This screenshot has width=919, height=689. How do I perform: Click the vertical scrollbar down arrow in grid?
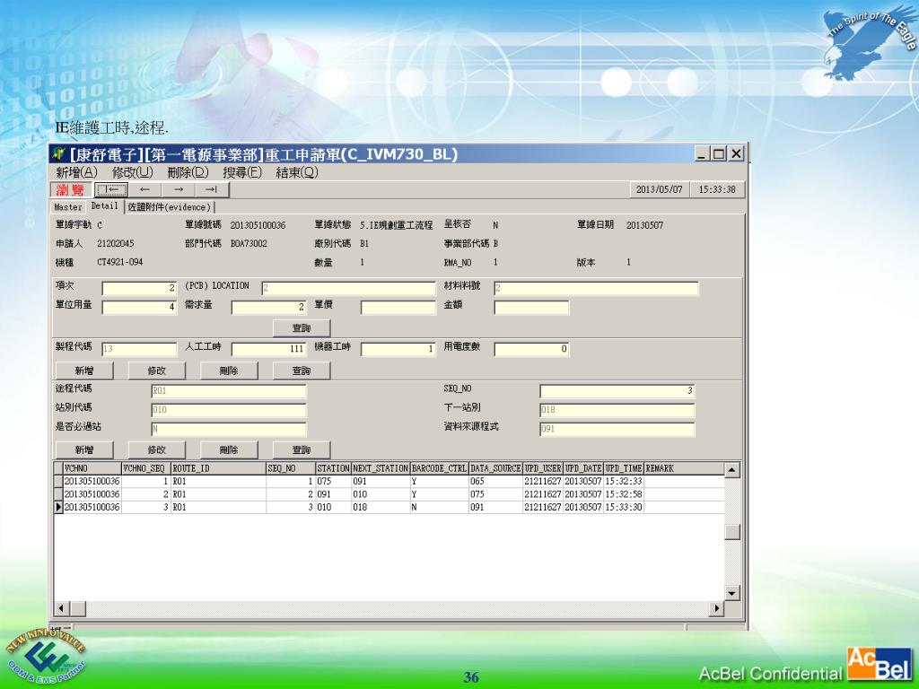pos(732,594)
